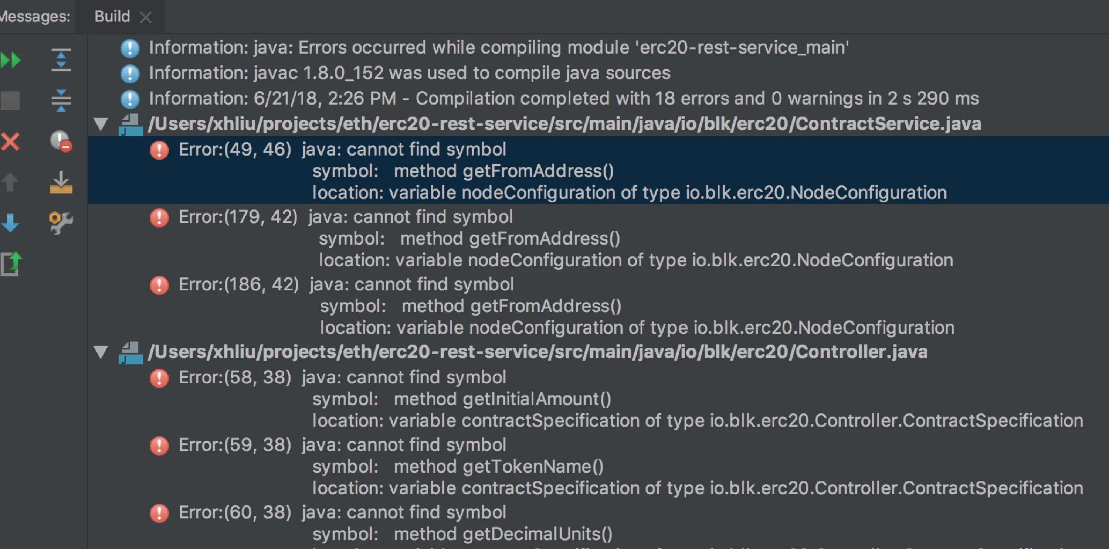Open compiler settings wrench icon
Image resolution: width=1109 pixels, height=549 pixels.
(x=61, y=222)
